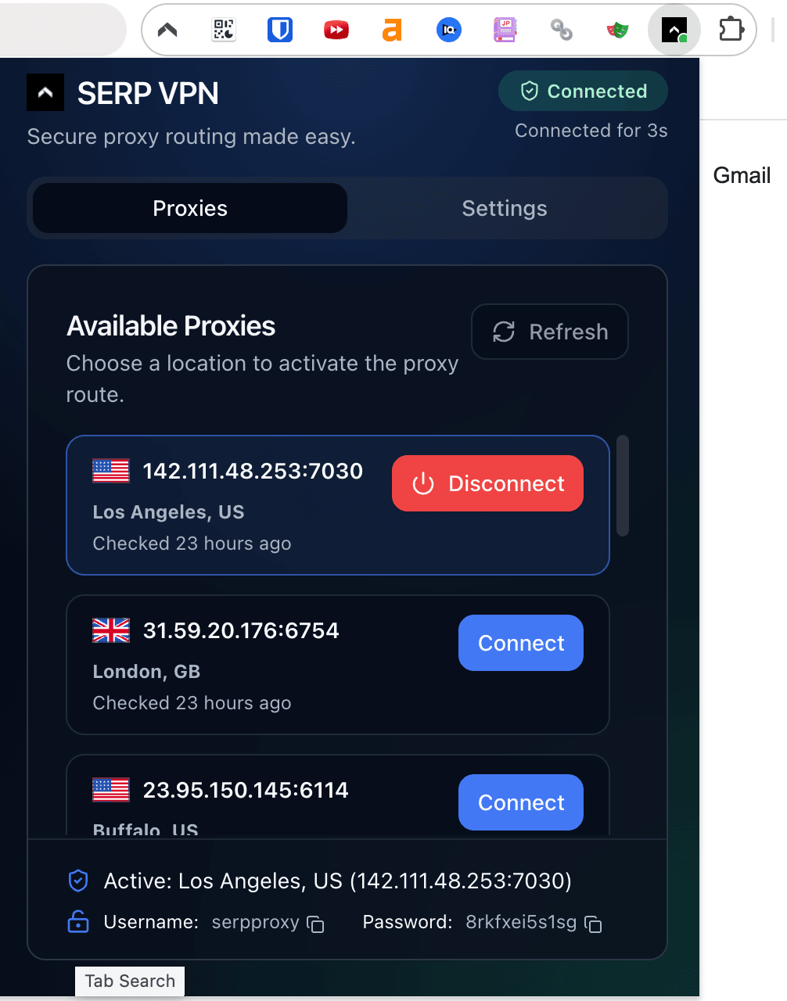
Task: Switch to the Settings tab
Action: pyautogui.click(x=504, y=208)
